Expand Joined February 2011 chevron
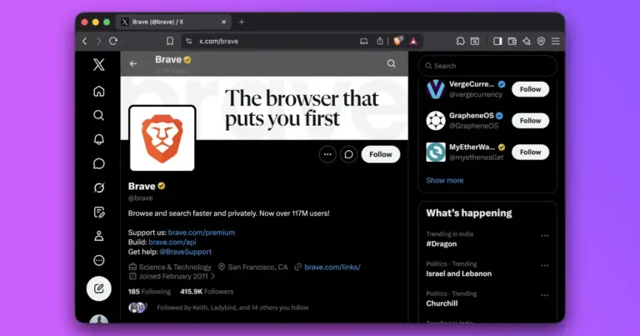640x336 pixels. click(212, 277)
